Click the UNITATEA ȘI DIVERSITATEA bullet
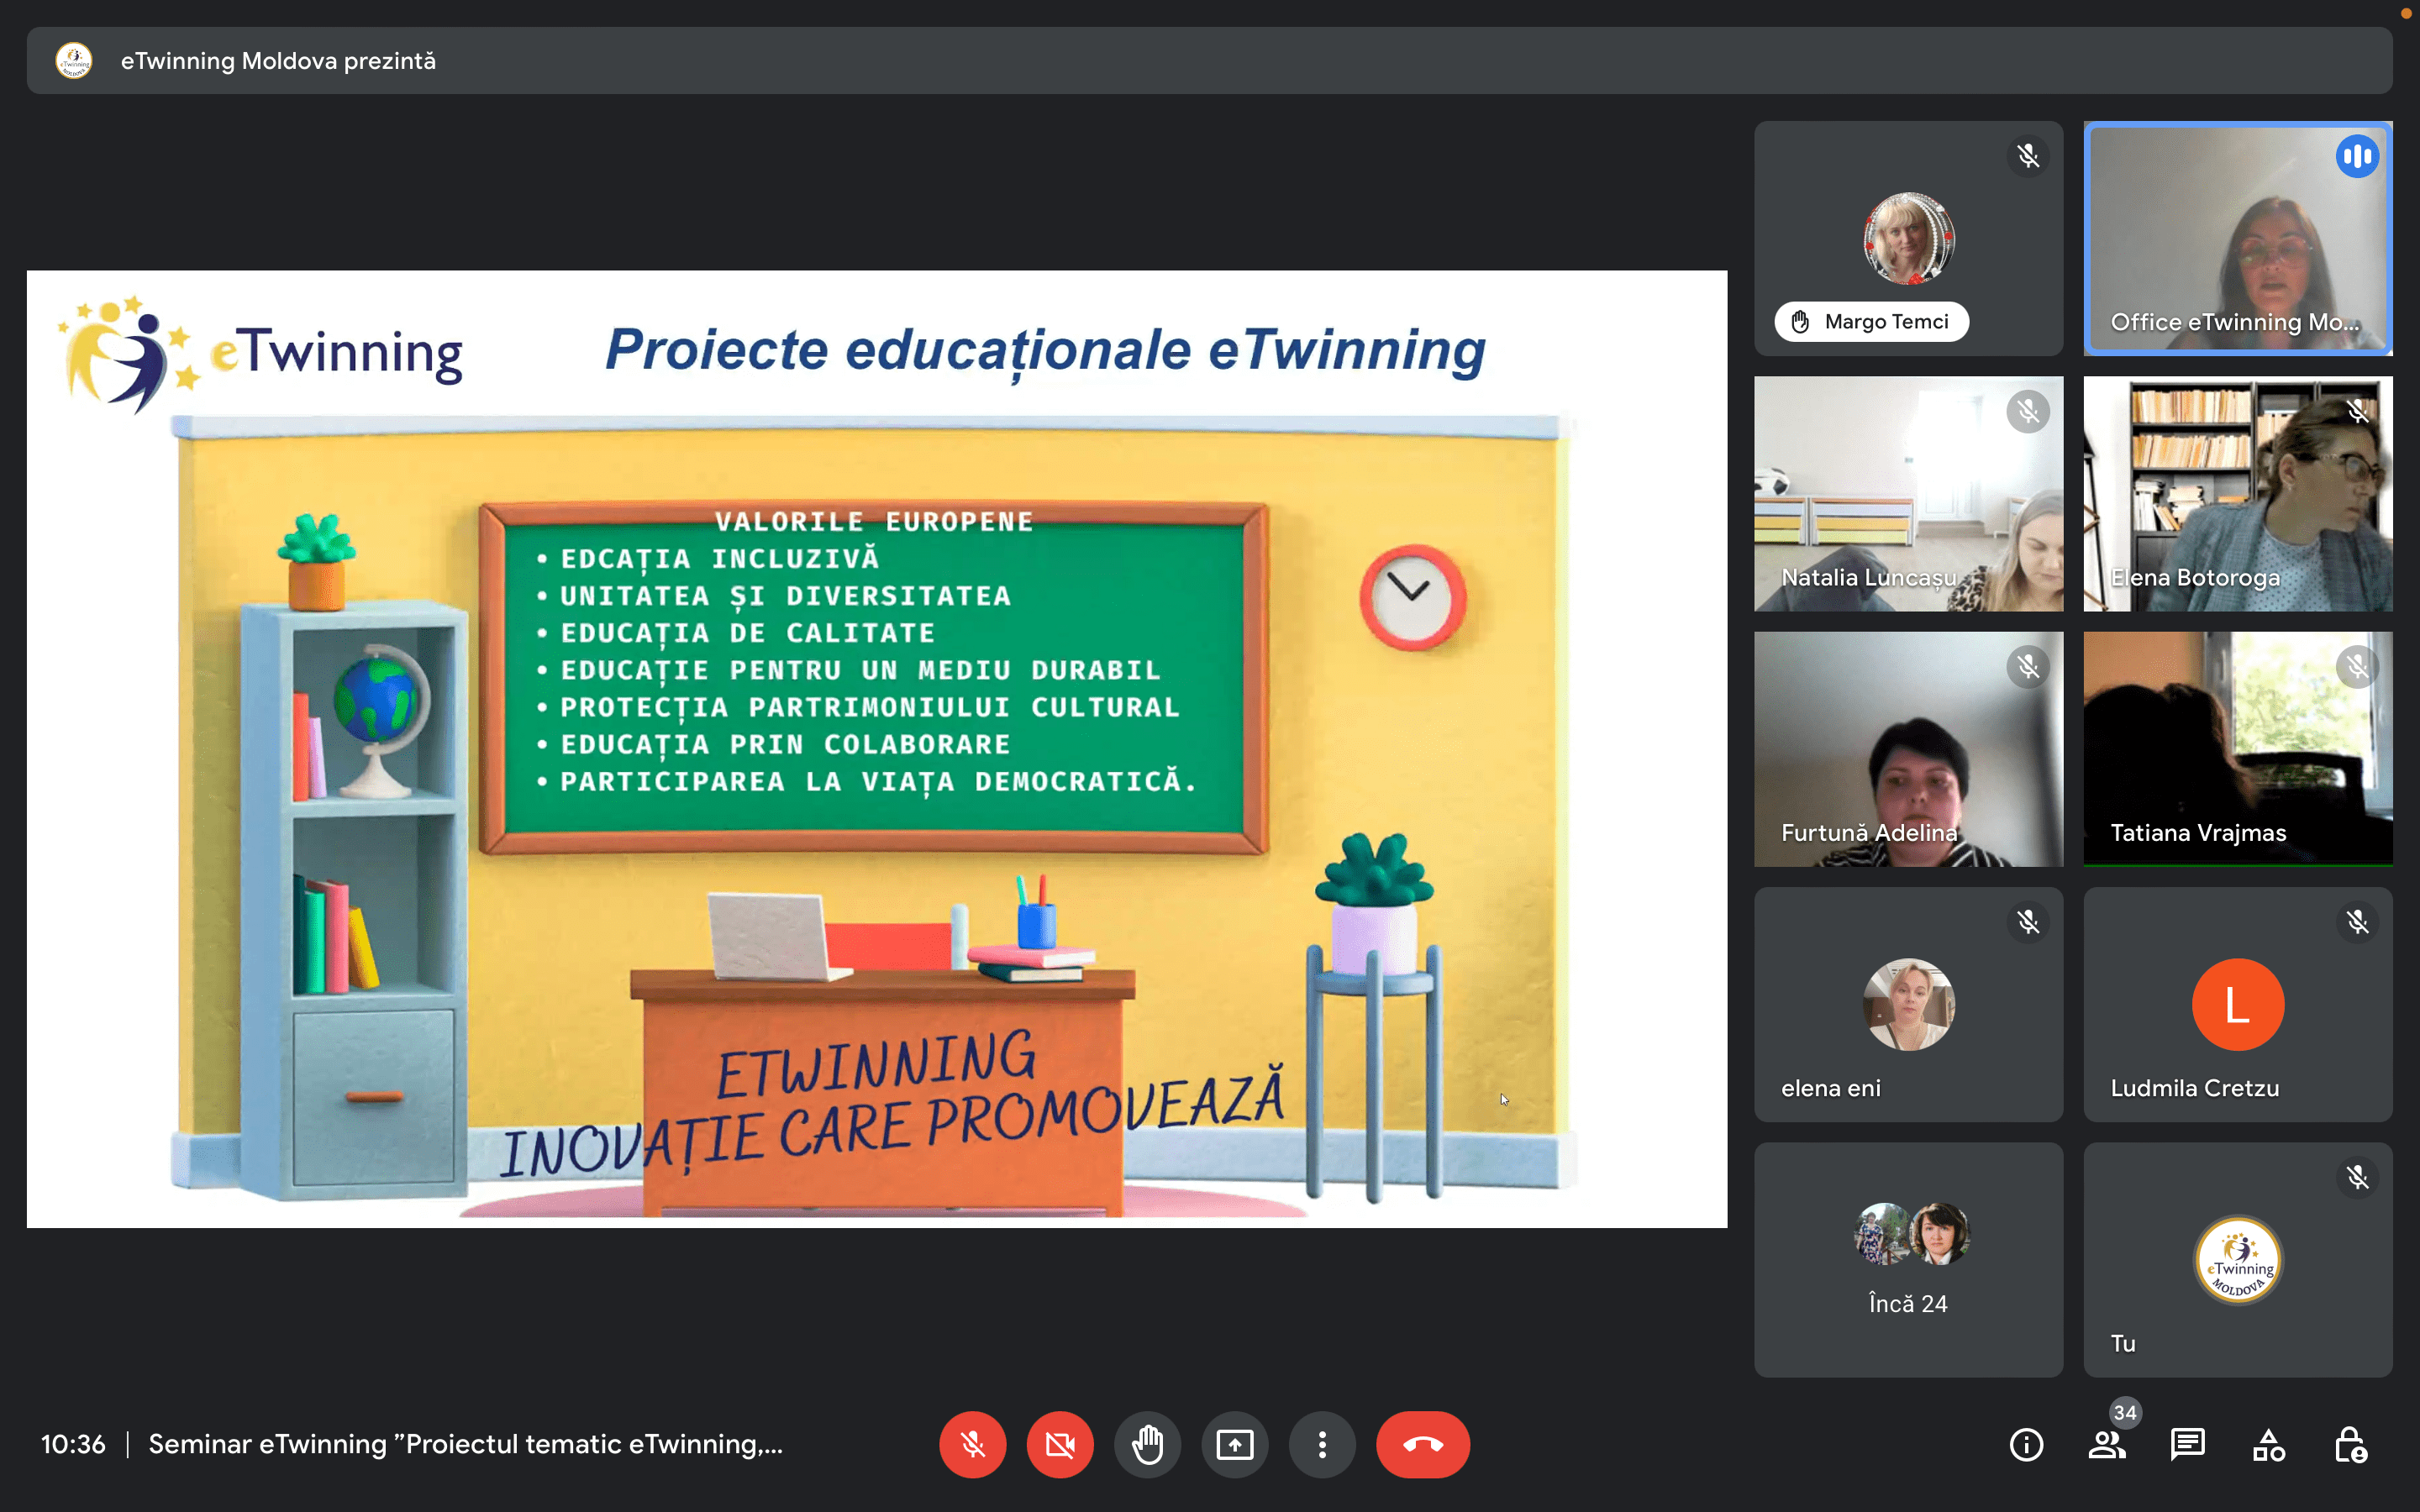 tap(785, 596)
